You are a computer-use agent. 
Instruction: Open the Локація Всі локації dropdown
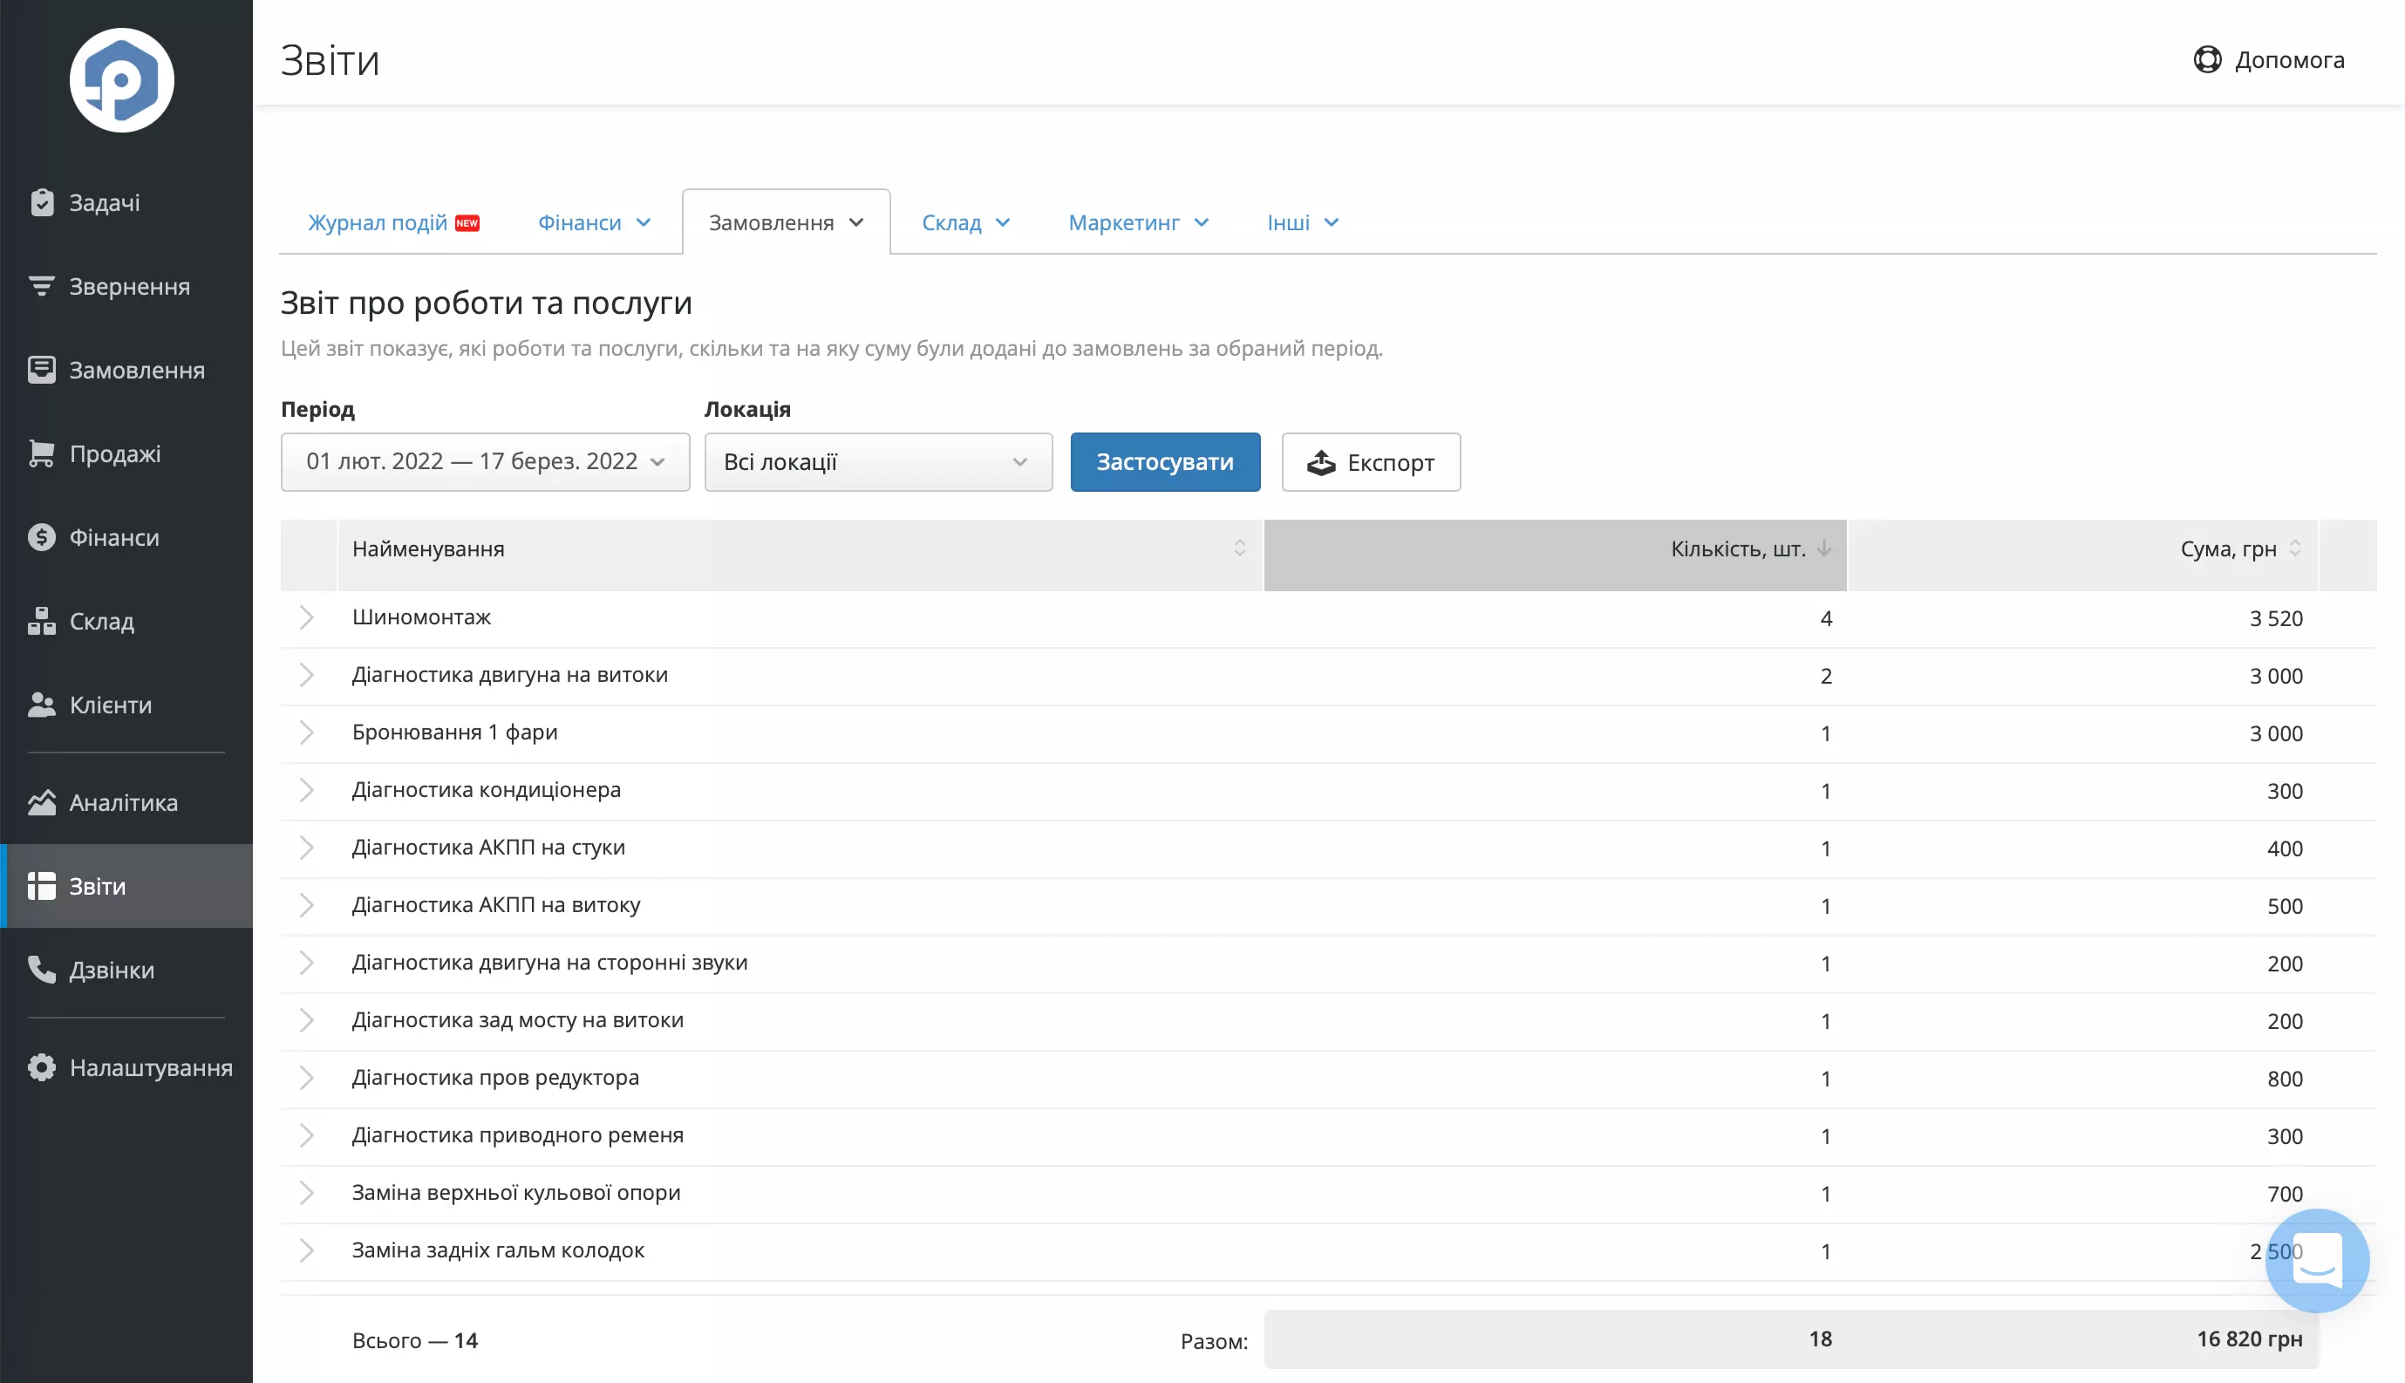click(879, 461)
